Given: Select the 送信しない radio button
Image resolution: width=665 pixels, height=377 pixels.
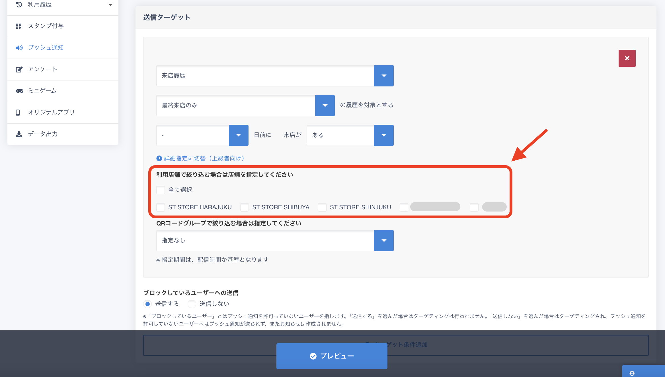Looking at the screenshot, I should 192,304.
